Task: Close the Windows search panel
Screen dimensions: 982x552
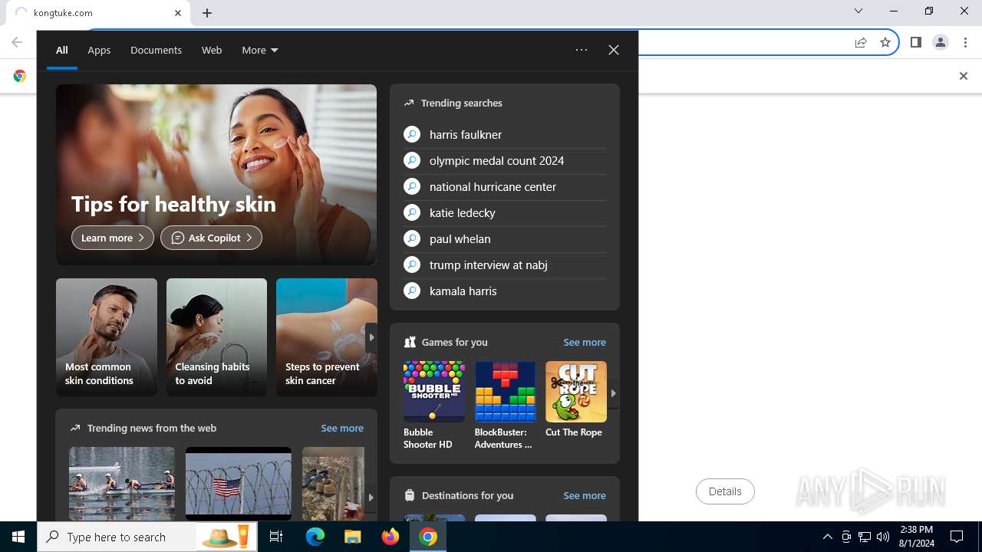Action: 614,50
